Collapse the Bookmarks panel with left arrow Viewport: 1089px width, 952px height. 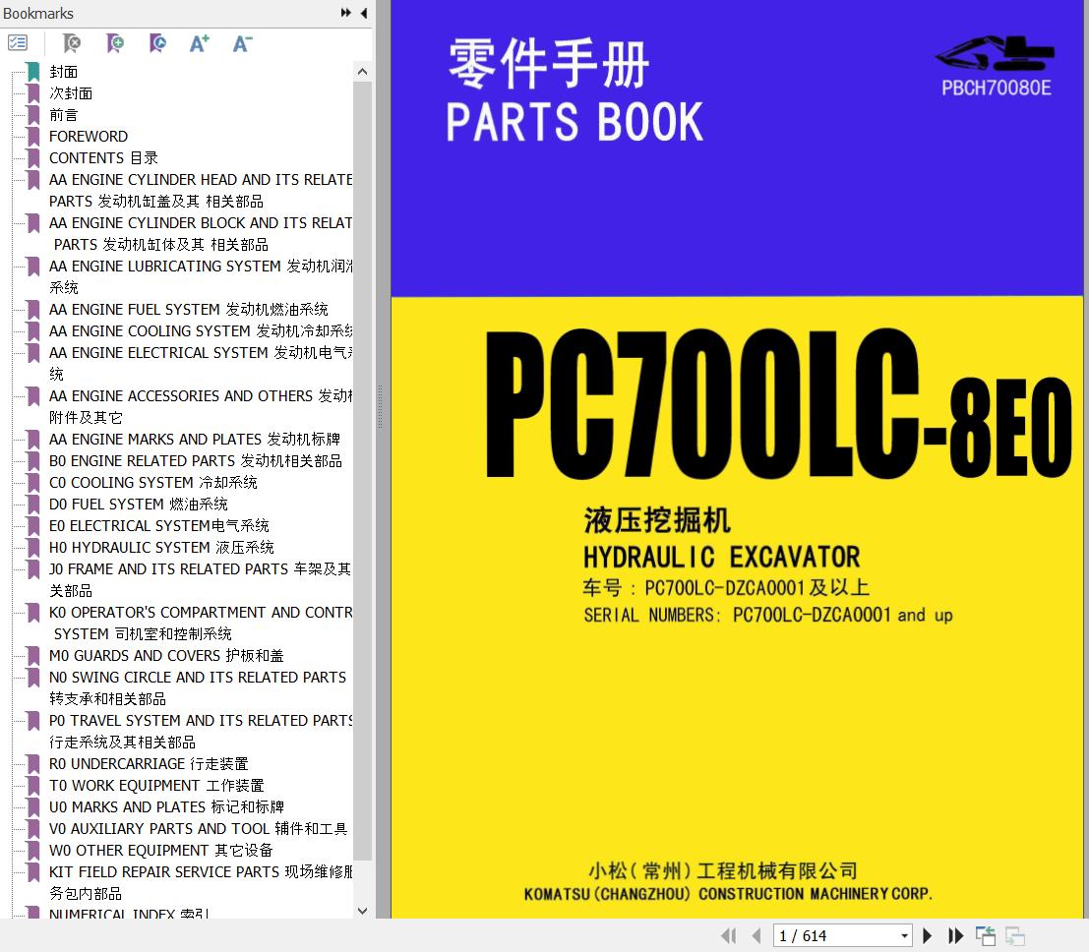(x=364, y=13)
